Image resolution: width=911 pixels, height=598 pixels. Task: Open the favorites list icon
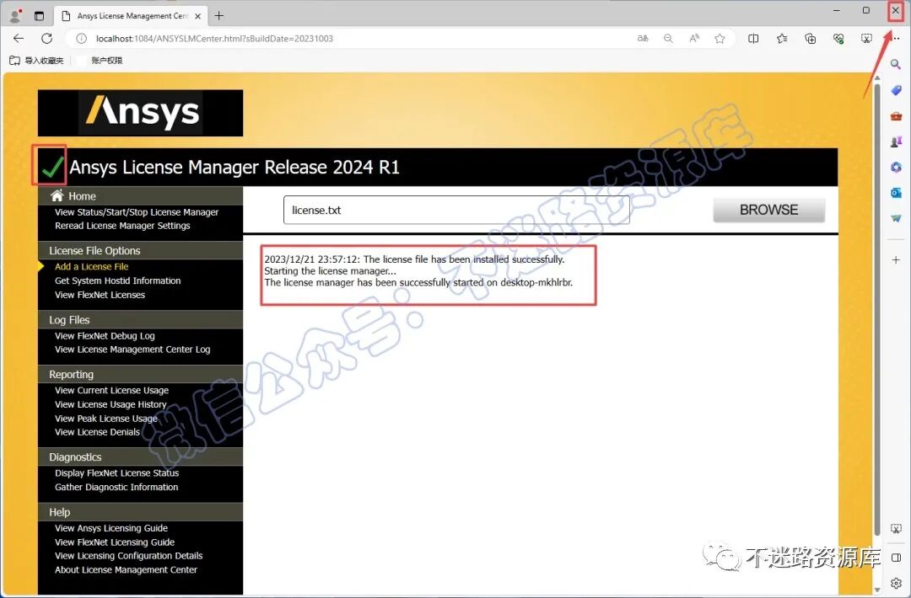[x=782, y=38]
